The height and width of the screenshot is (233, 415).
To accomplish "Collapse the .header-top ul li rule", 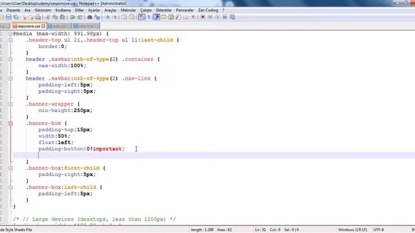I will (x=10, y=40).
